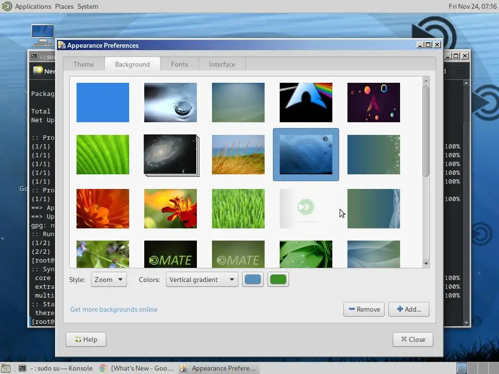Open the Applications menu
Image resolution: width=499 pixels, height=374 pixels.
click(33, 6)
